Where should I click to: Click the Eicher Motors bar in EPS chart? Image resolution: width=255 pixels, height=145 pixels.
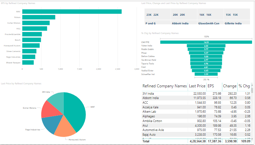pyautogui.click(x=36, y=23)
